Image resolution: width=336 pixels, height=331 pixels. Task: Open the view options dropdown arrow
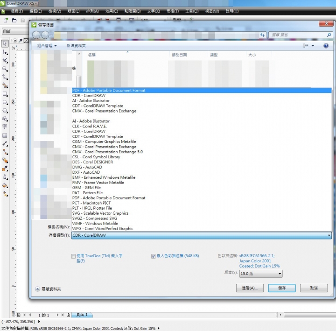pos(313,46)
